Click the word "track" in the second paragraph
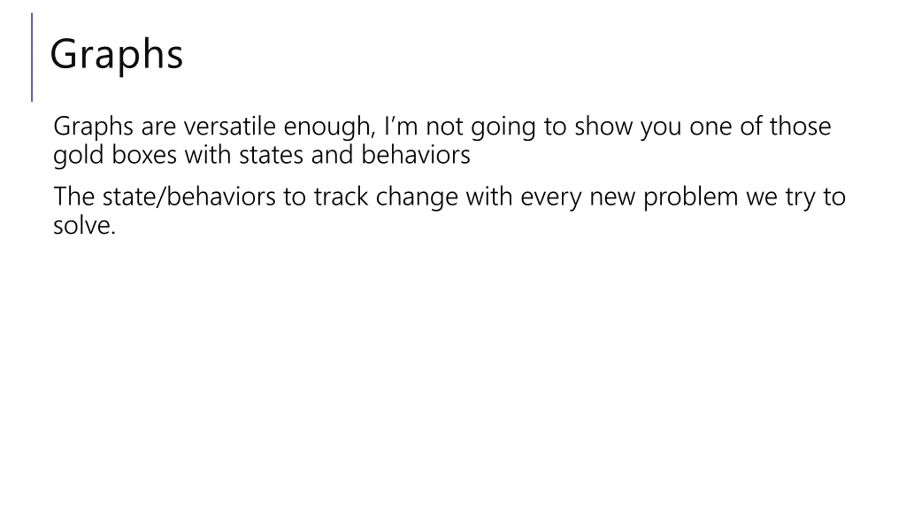 click(x=341, y=197)
